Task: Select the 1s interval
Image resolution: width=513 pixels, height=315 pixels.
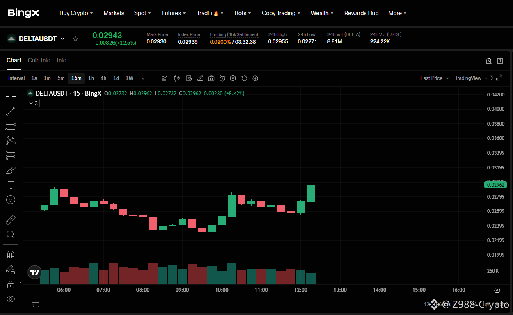Action: click(x=34, y=78)
